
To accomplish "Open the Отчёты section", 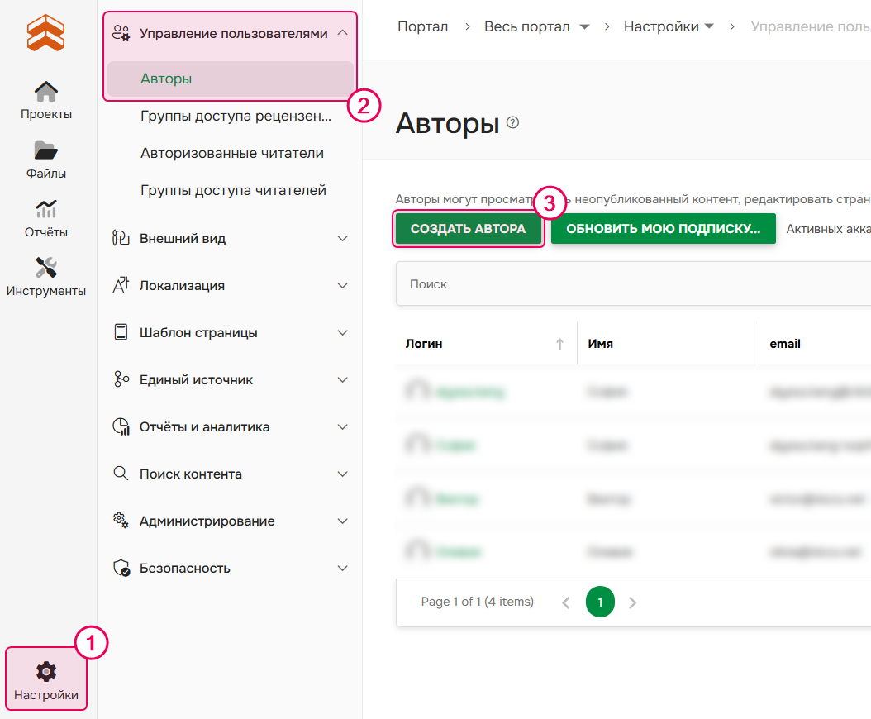I will pos(46,217).
